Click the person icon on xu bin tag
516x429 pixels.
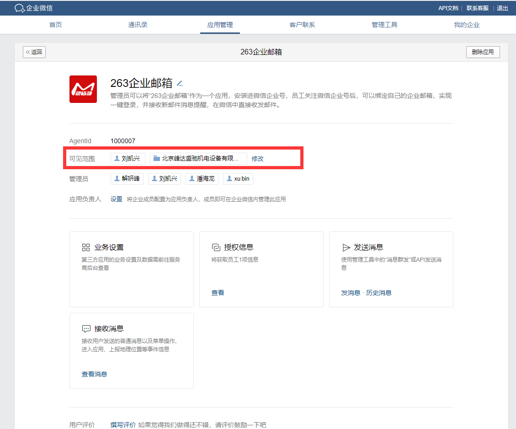(x=229, y=178)
